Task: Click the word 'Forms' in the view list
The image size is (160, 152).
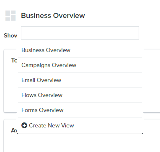Action: tap(29, 110)
